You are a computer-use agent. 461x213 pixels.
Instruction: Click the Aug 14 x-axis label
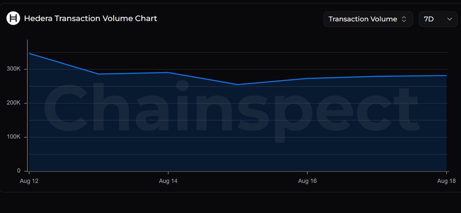pos(168,181)
